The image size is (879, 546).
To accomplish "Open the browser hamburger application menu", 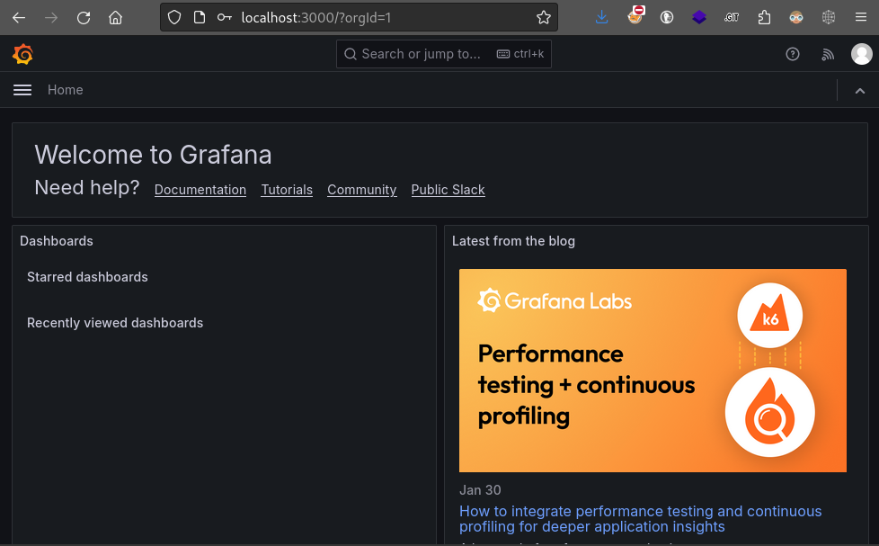I will [x=861, y=17].
